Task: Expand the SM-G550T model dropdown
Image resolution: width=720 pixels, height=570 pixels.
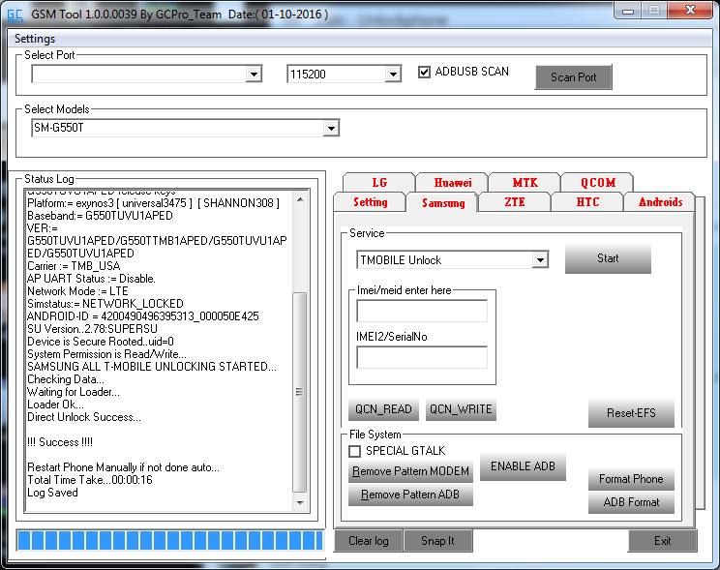Action: point(331,128)
